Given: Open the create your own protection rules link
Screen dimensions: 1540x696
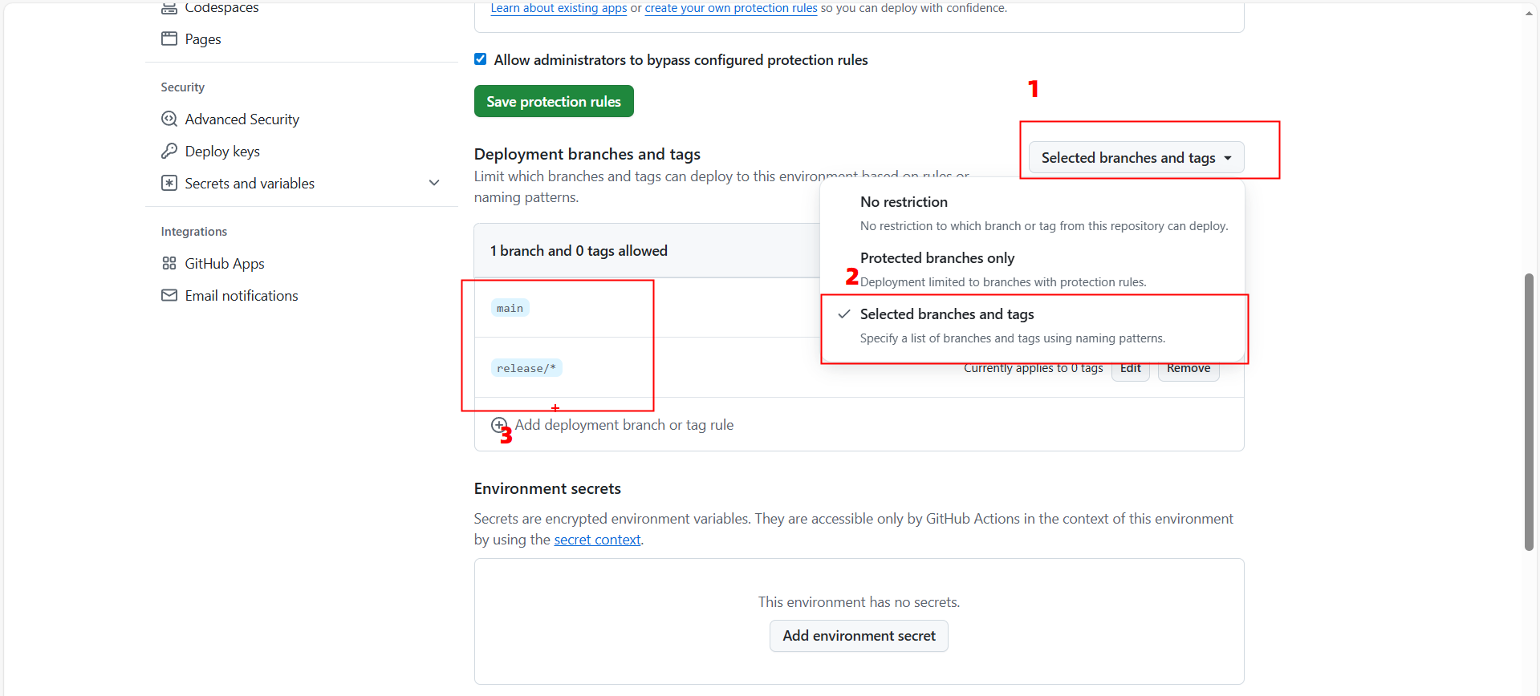Looking at the screenshot, I should point(730,8).
